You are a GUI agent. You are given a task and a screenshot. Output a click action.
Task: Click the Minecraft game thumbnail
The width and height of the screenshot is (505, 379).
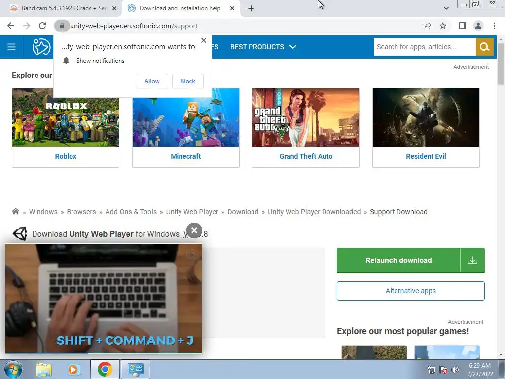tap(186, 117)
